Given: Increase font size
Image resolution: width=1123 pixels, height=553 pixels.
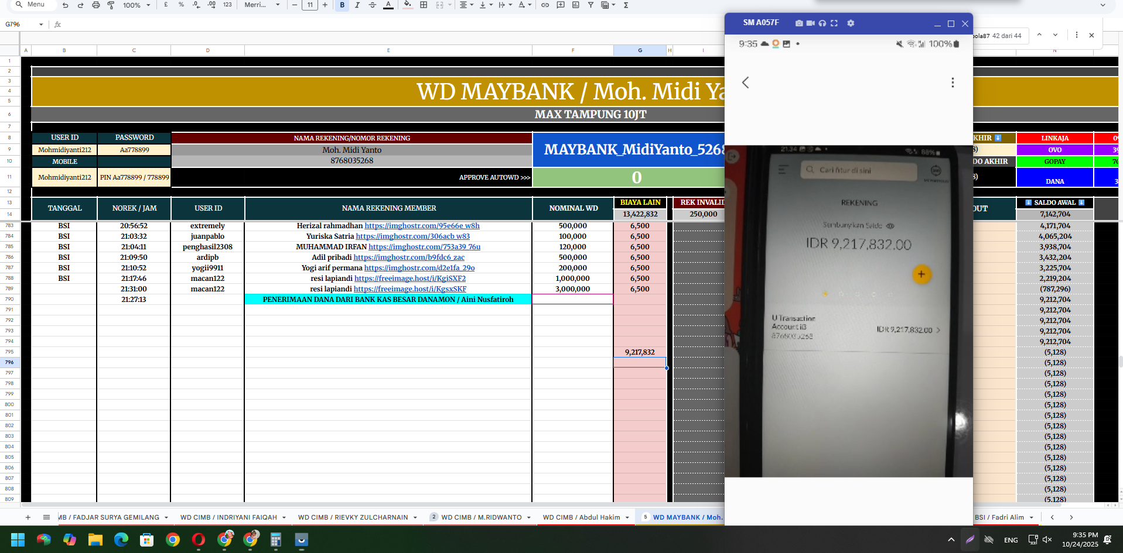Looking at the screenshot, I should click(325, 5).
